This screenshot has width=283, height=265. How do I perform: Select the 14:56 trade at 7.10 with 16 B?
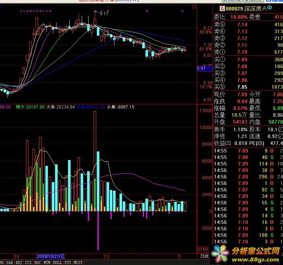tap(248, 222)
